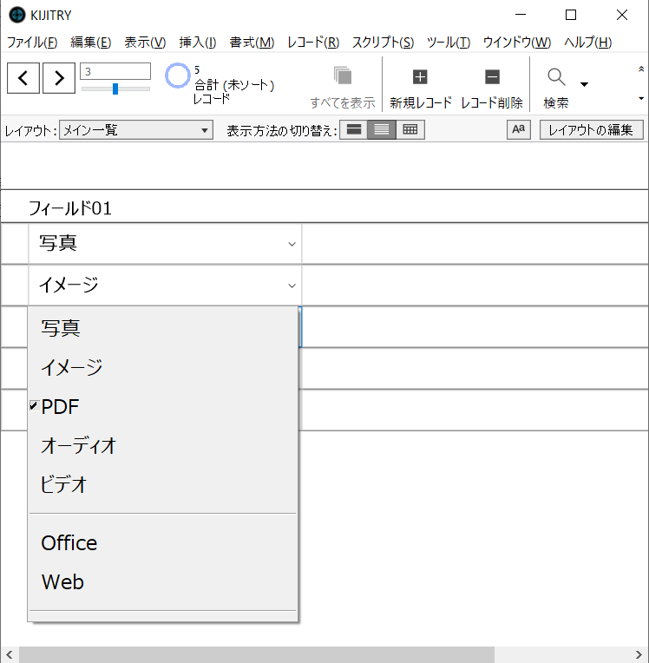
Task: Expand the search options arrow
Action: pos(584,84)
